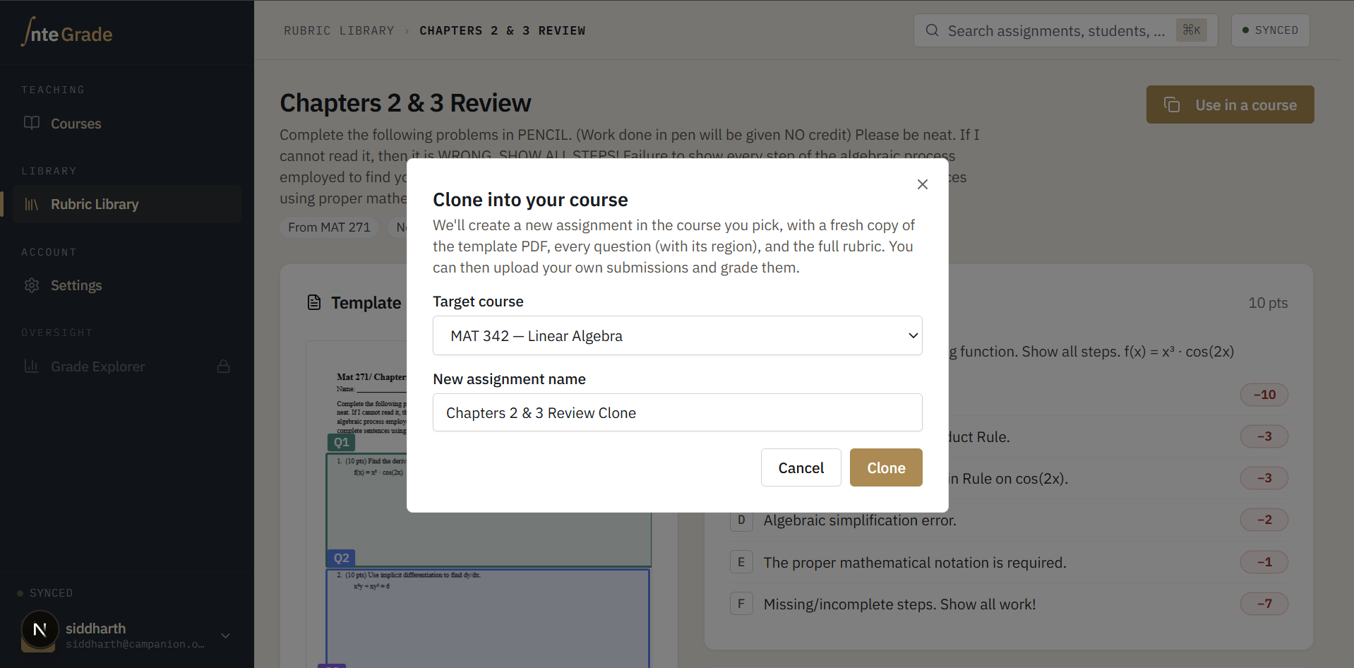
Task: Select the page title Chapters 2 & 3 Review
Action: point(405,103)
